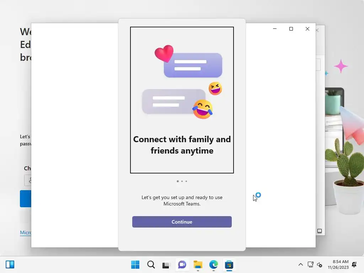
Task: Click the muted volume tray icon
Action: tap(320, 264)
